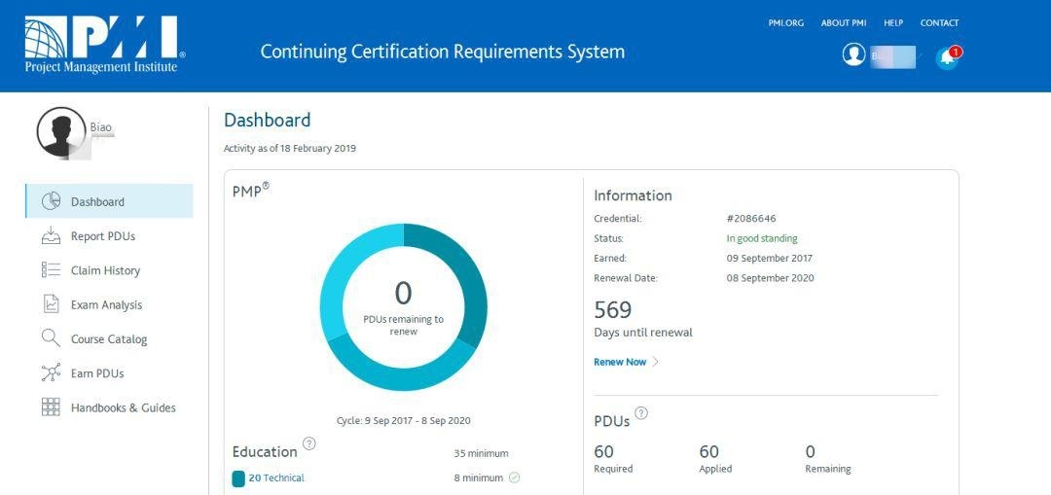Click the Dashboard pie chart icon
This screenshot has height=495, width=1051.
pos(52,201)
